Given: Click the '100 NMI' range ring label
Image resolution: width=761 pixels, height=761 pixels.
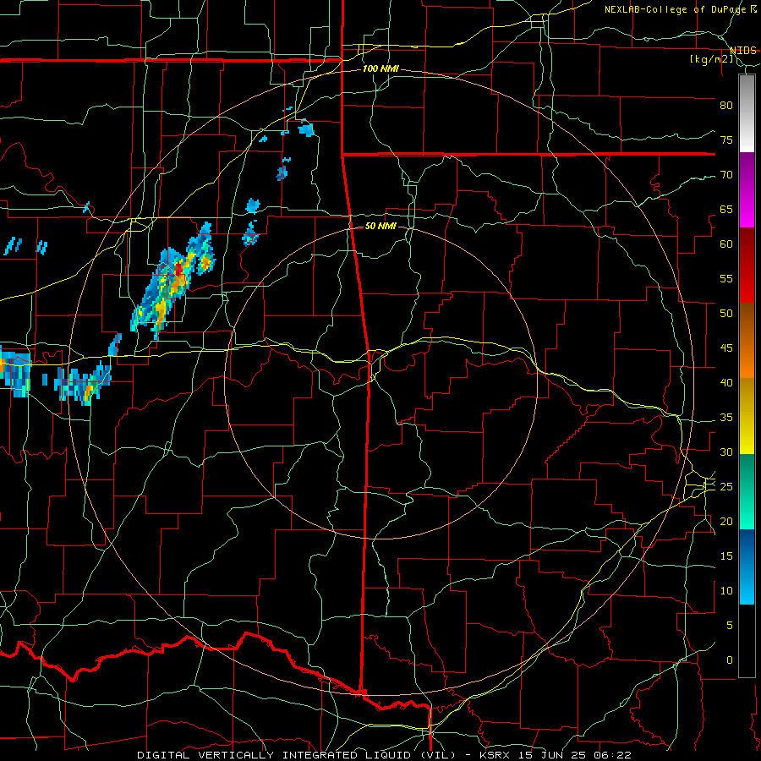Looking at the screenshot, I should 380,68.
